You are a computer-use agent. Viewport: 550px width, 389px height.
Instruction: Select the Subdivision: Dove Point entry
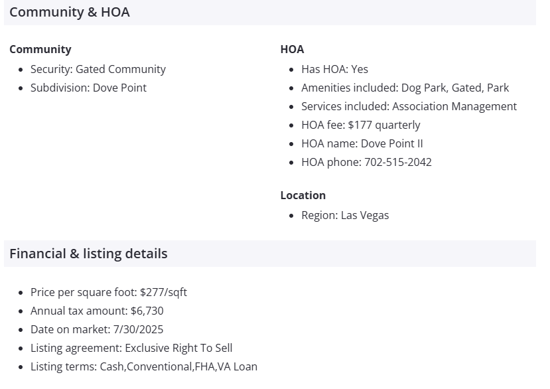(x=88, y=88)
